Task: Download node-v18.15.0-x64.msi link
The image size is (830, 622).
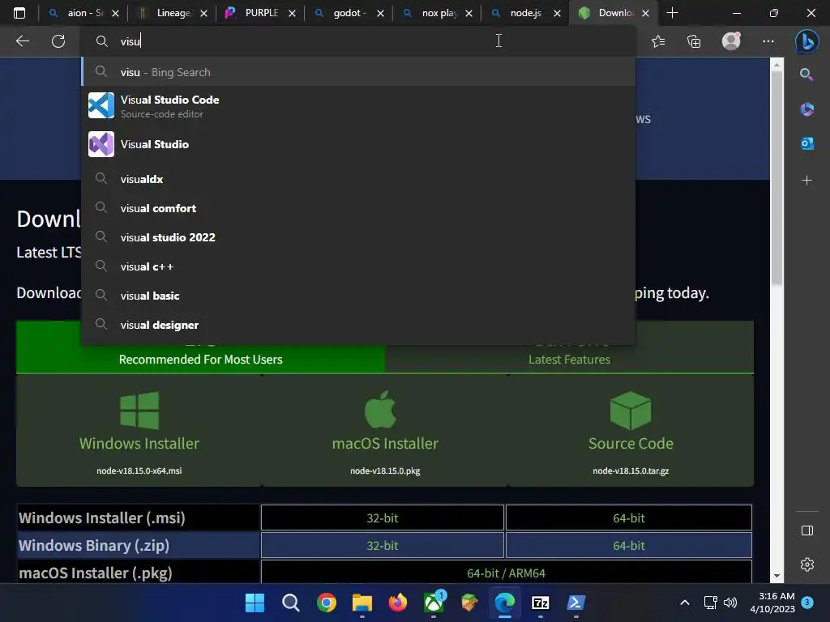Action: click(x=139, y=471)
